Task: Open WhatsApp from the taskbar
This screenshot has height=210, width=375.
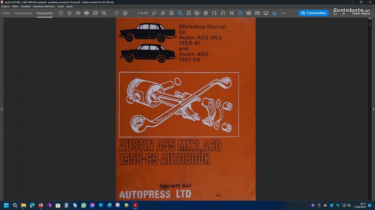Action: pyautogui.click(x=83, y=205)
